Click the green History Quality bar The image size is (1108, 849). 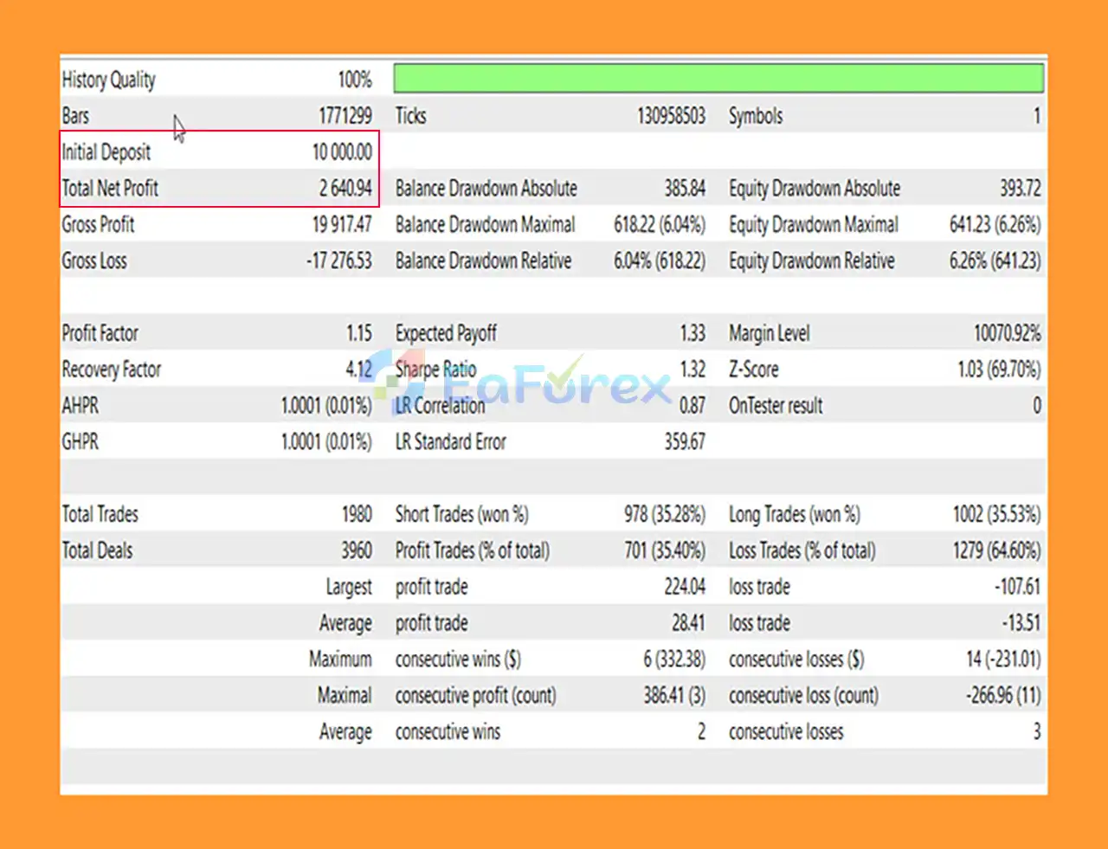coord(718,79)
